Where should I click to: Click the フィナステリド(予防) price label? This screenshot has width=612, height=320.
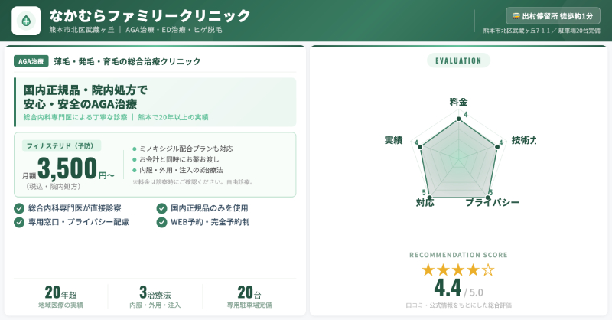60,145
